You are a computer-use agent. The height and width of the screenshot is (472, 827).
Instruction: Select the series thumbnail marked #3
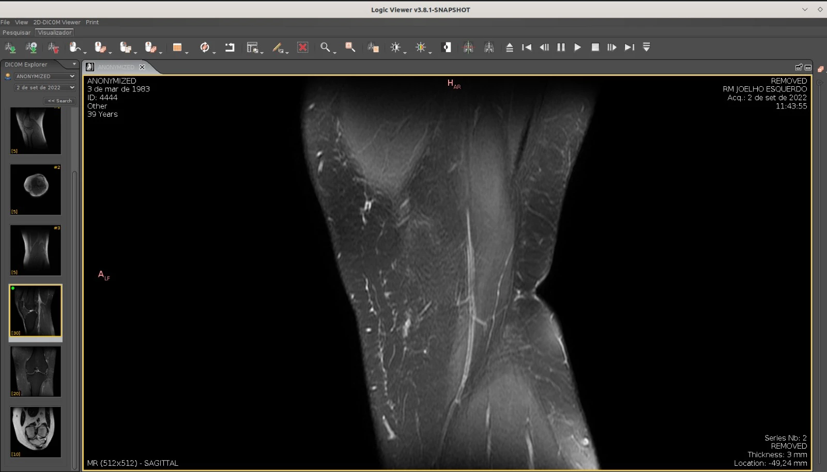coord(36,250)
